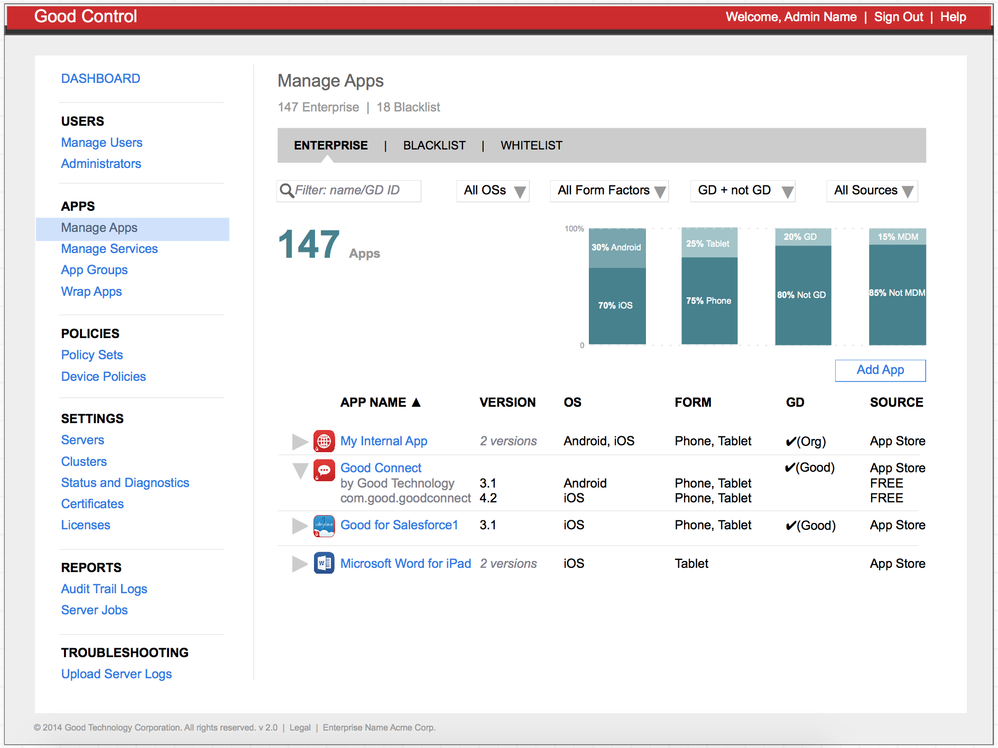The width and height of the screenshot is (998, 748).
Task: Click the My Internal App globe icon
Action: click(x=324, y=441)
